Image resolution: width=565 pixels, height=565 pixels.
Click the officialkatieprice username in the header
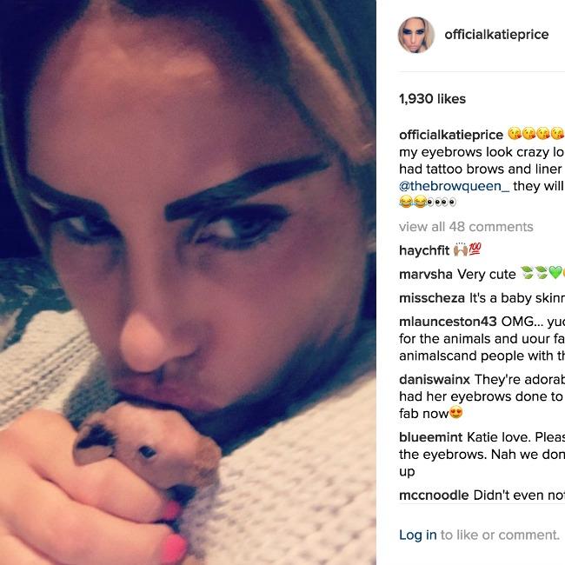[x=496, y=35]
